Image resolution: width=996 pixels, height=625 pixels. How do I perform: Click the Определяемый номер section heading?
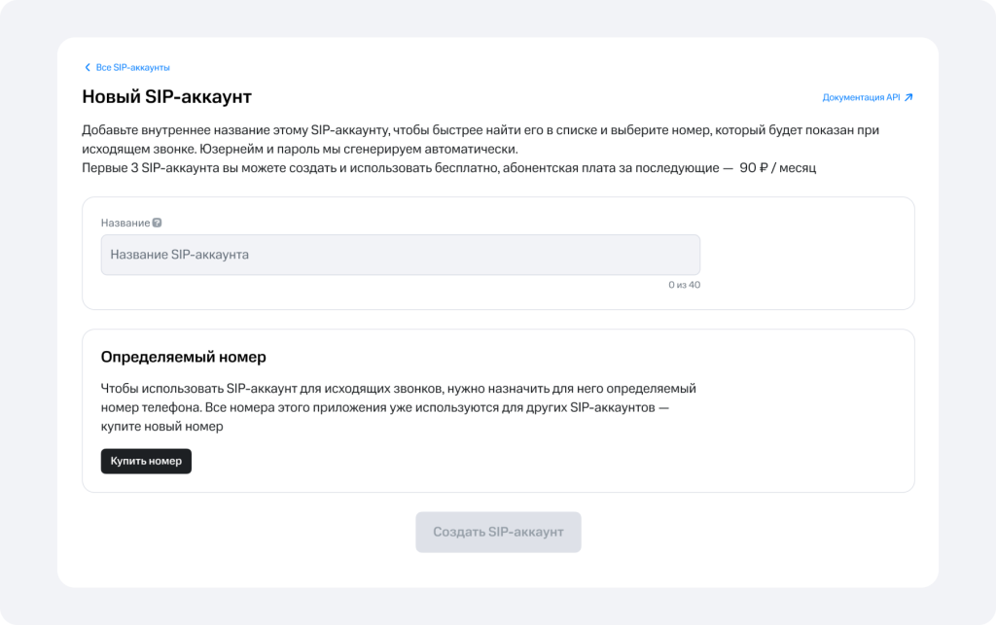click(184, 357)
